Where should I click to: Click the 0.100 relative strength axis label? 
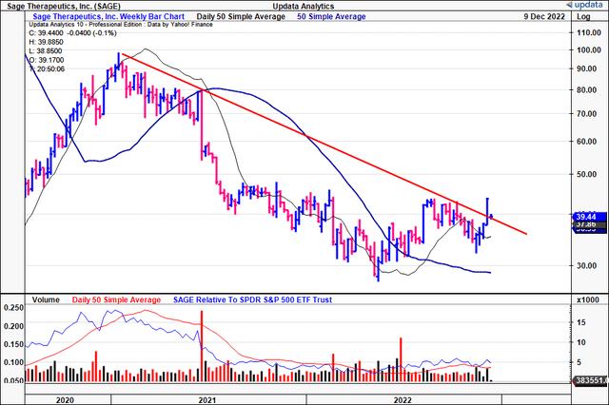13,363
